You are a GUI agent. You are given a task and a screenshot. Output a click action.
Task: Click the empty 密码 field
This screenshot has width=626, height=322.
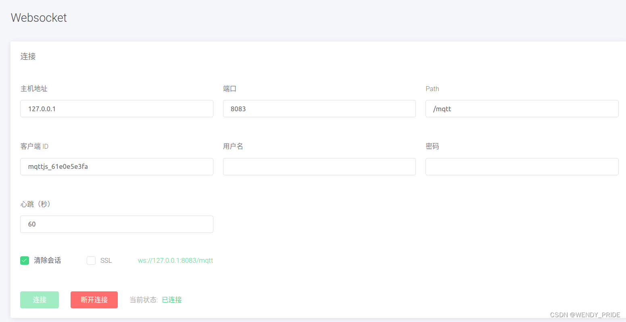[522, 166]
